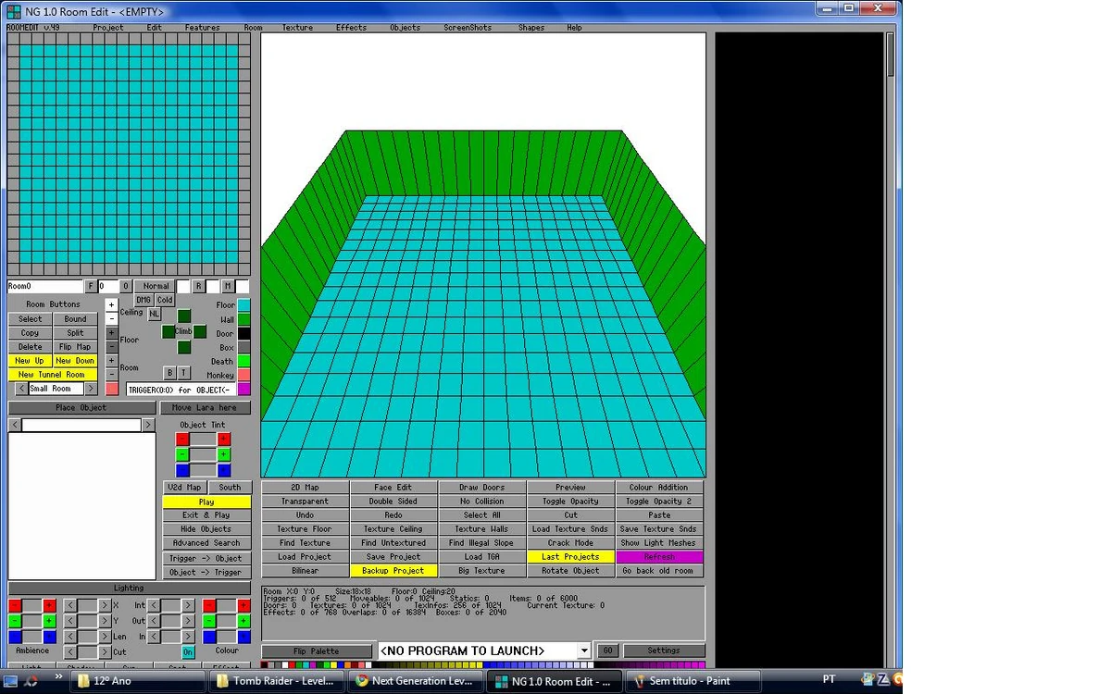Click the T icon beside the B icon

[x=183, y=372]
